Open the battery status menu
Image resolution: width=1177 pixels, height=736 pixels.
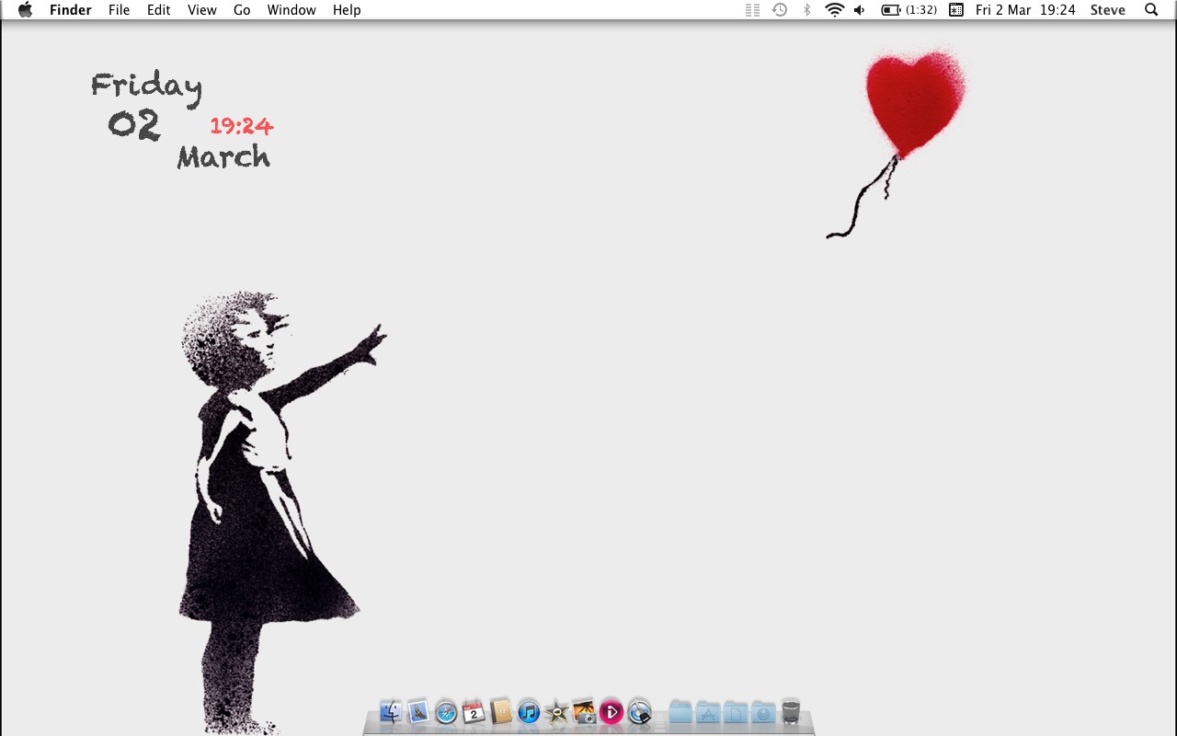[909, 10]
